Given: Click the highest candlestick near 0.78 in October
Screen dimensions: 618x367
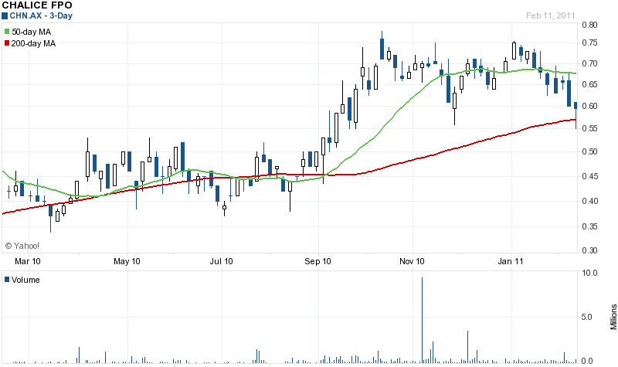Looking at the screenshot, I should pos(382,46).
